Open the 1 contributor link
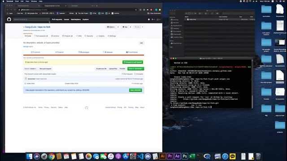 tap(132, 52)
